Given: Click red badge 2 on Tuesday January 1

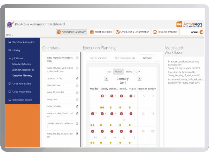Looking at the screenshot, I should coord(102,96).
